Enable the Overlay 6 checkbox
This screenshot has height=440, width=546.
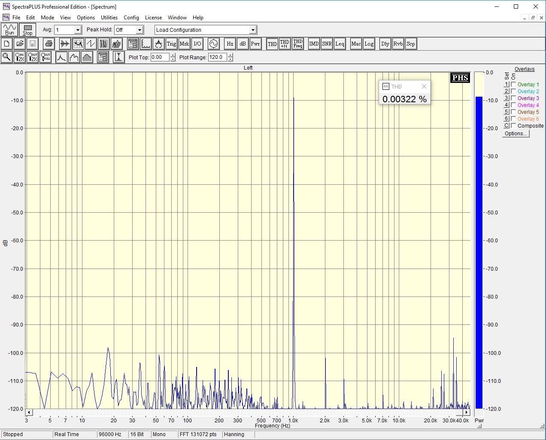pyautogui.click(x=513, y=119)
